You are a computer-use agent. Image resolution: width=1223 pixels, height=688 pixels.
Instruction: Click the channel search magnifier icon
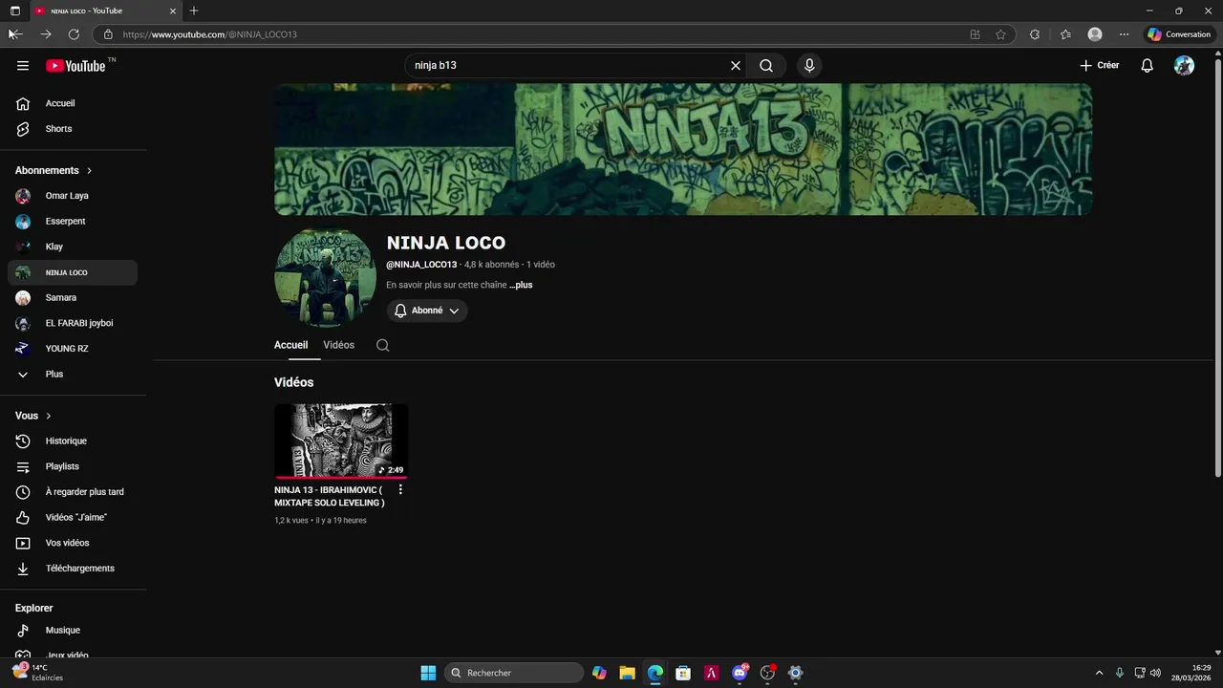click(x=382, y=346)
